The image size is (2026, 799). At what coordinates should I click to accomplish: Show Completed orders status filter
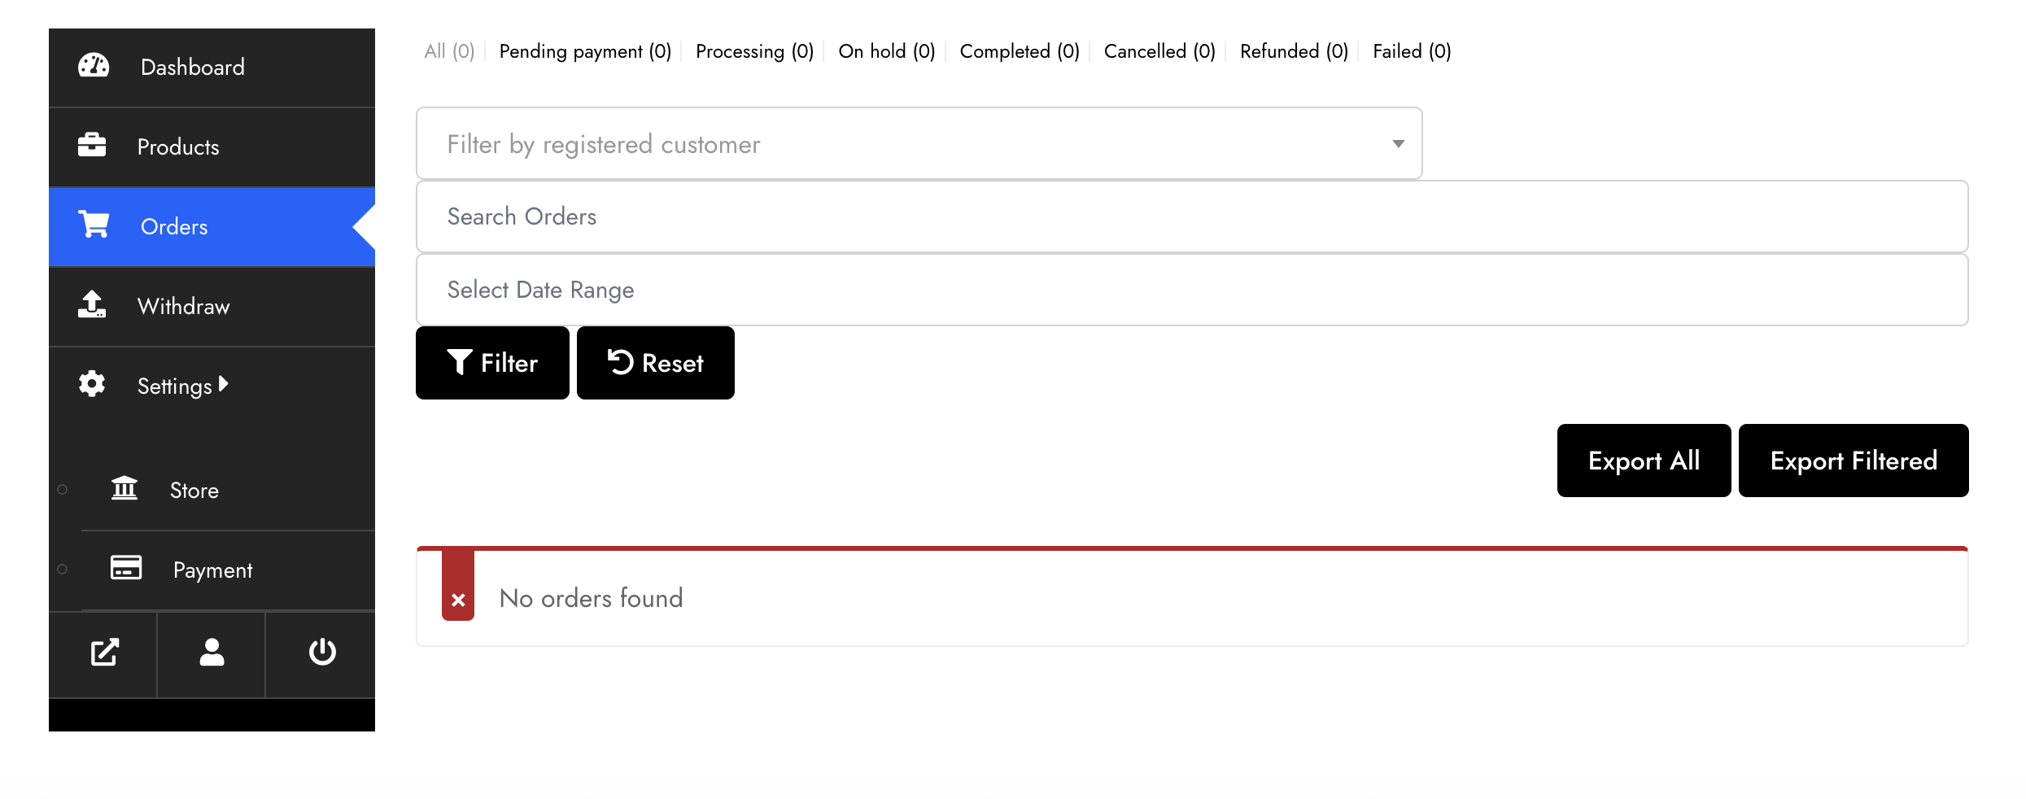pyautogui.click(x=1020, y=51)
